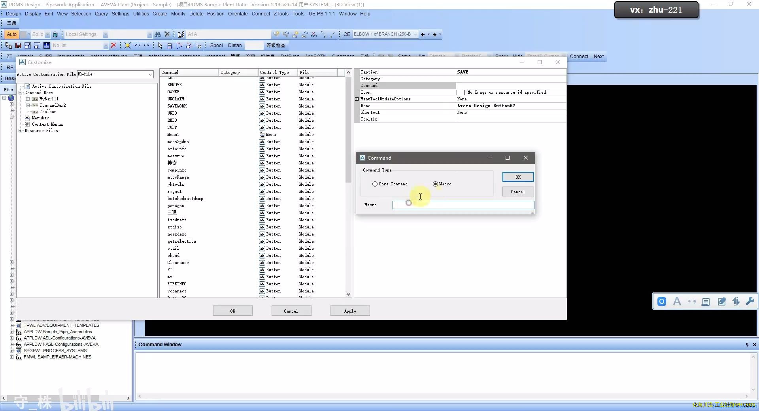Click the binoculars search icon in toolbar
The image size is (759, 411).
pyautogui.click(x=158, y=34)
